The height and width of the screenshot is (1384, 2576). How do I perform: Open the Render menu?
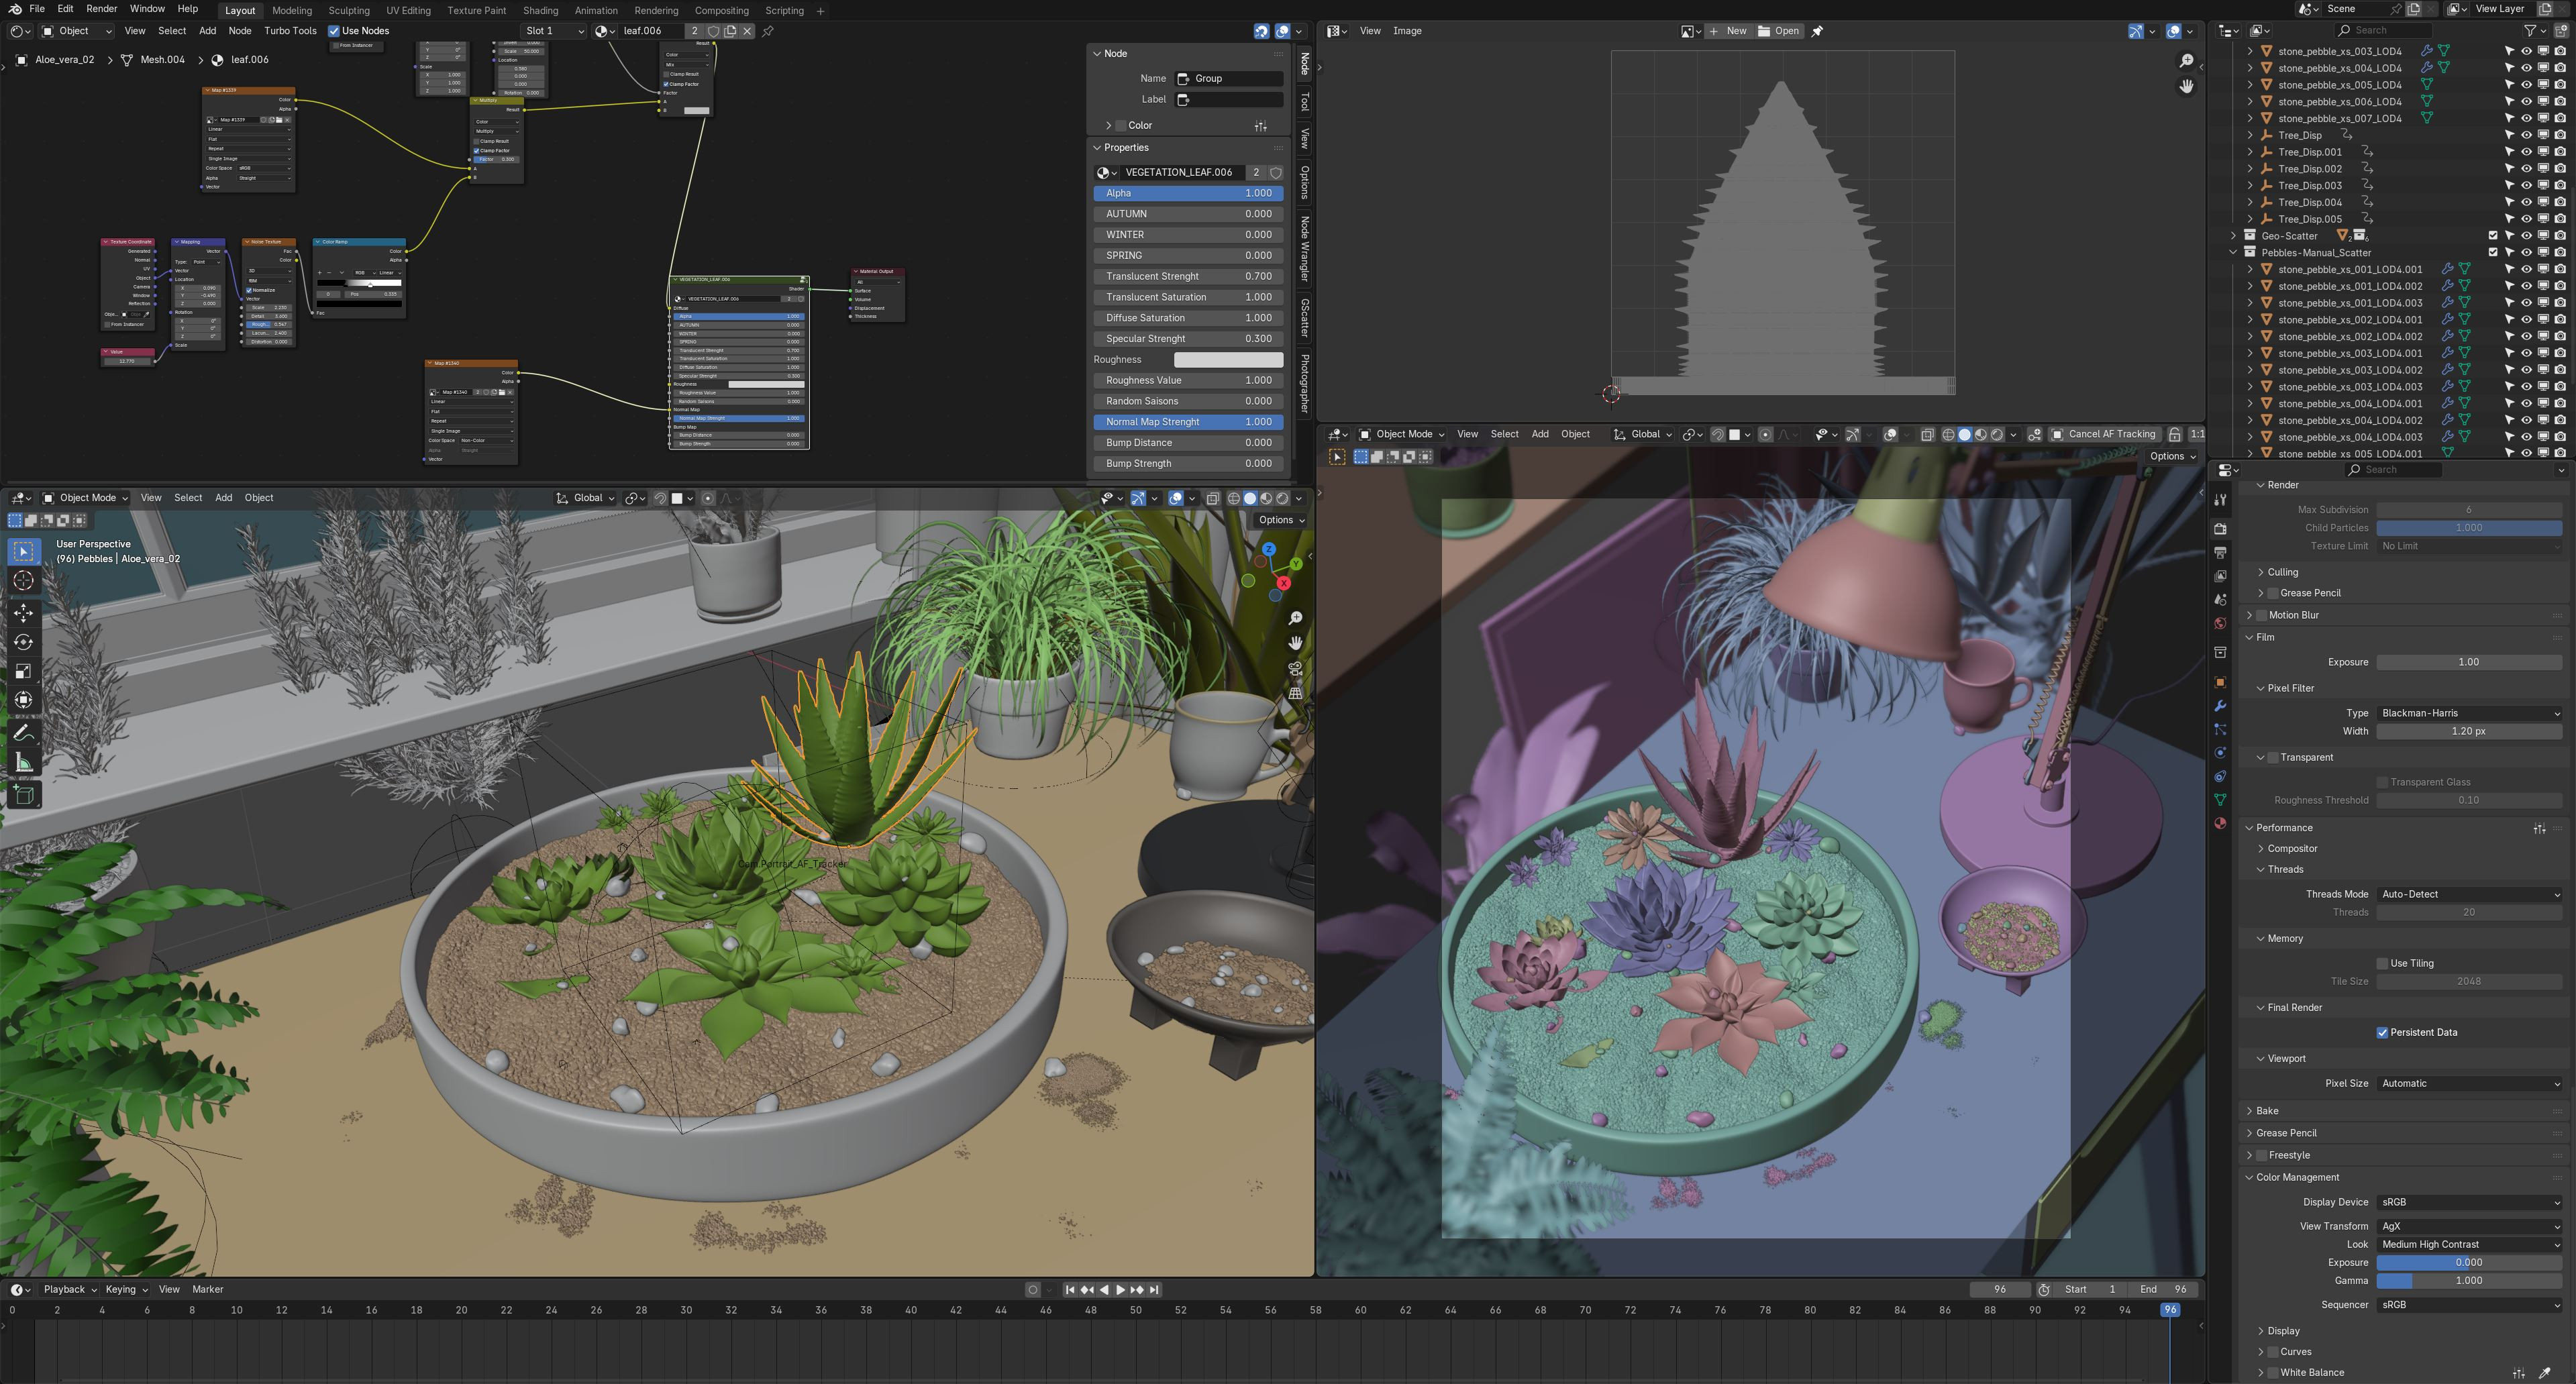(101, 8)
